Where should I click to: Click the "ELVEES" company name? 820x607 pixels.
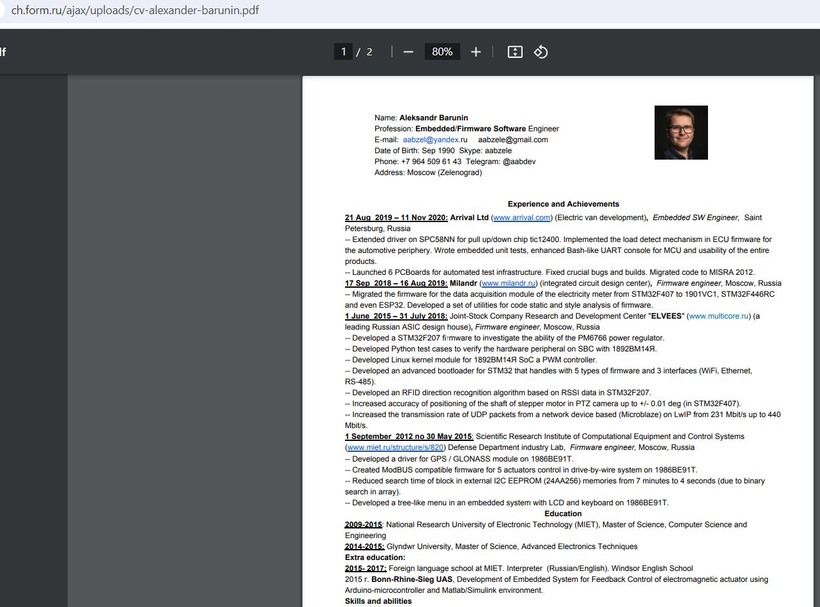click(x=667, y=316)
